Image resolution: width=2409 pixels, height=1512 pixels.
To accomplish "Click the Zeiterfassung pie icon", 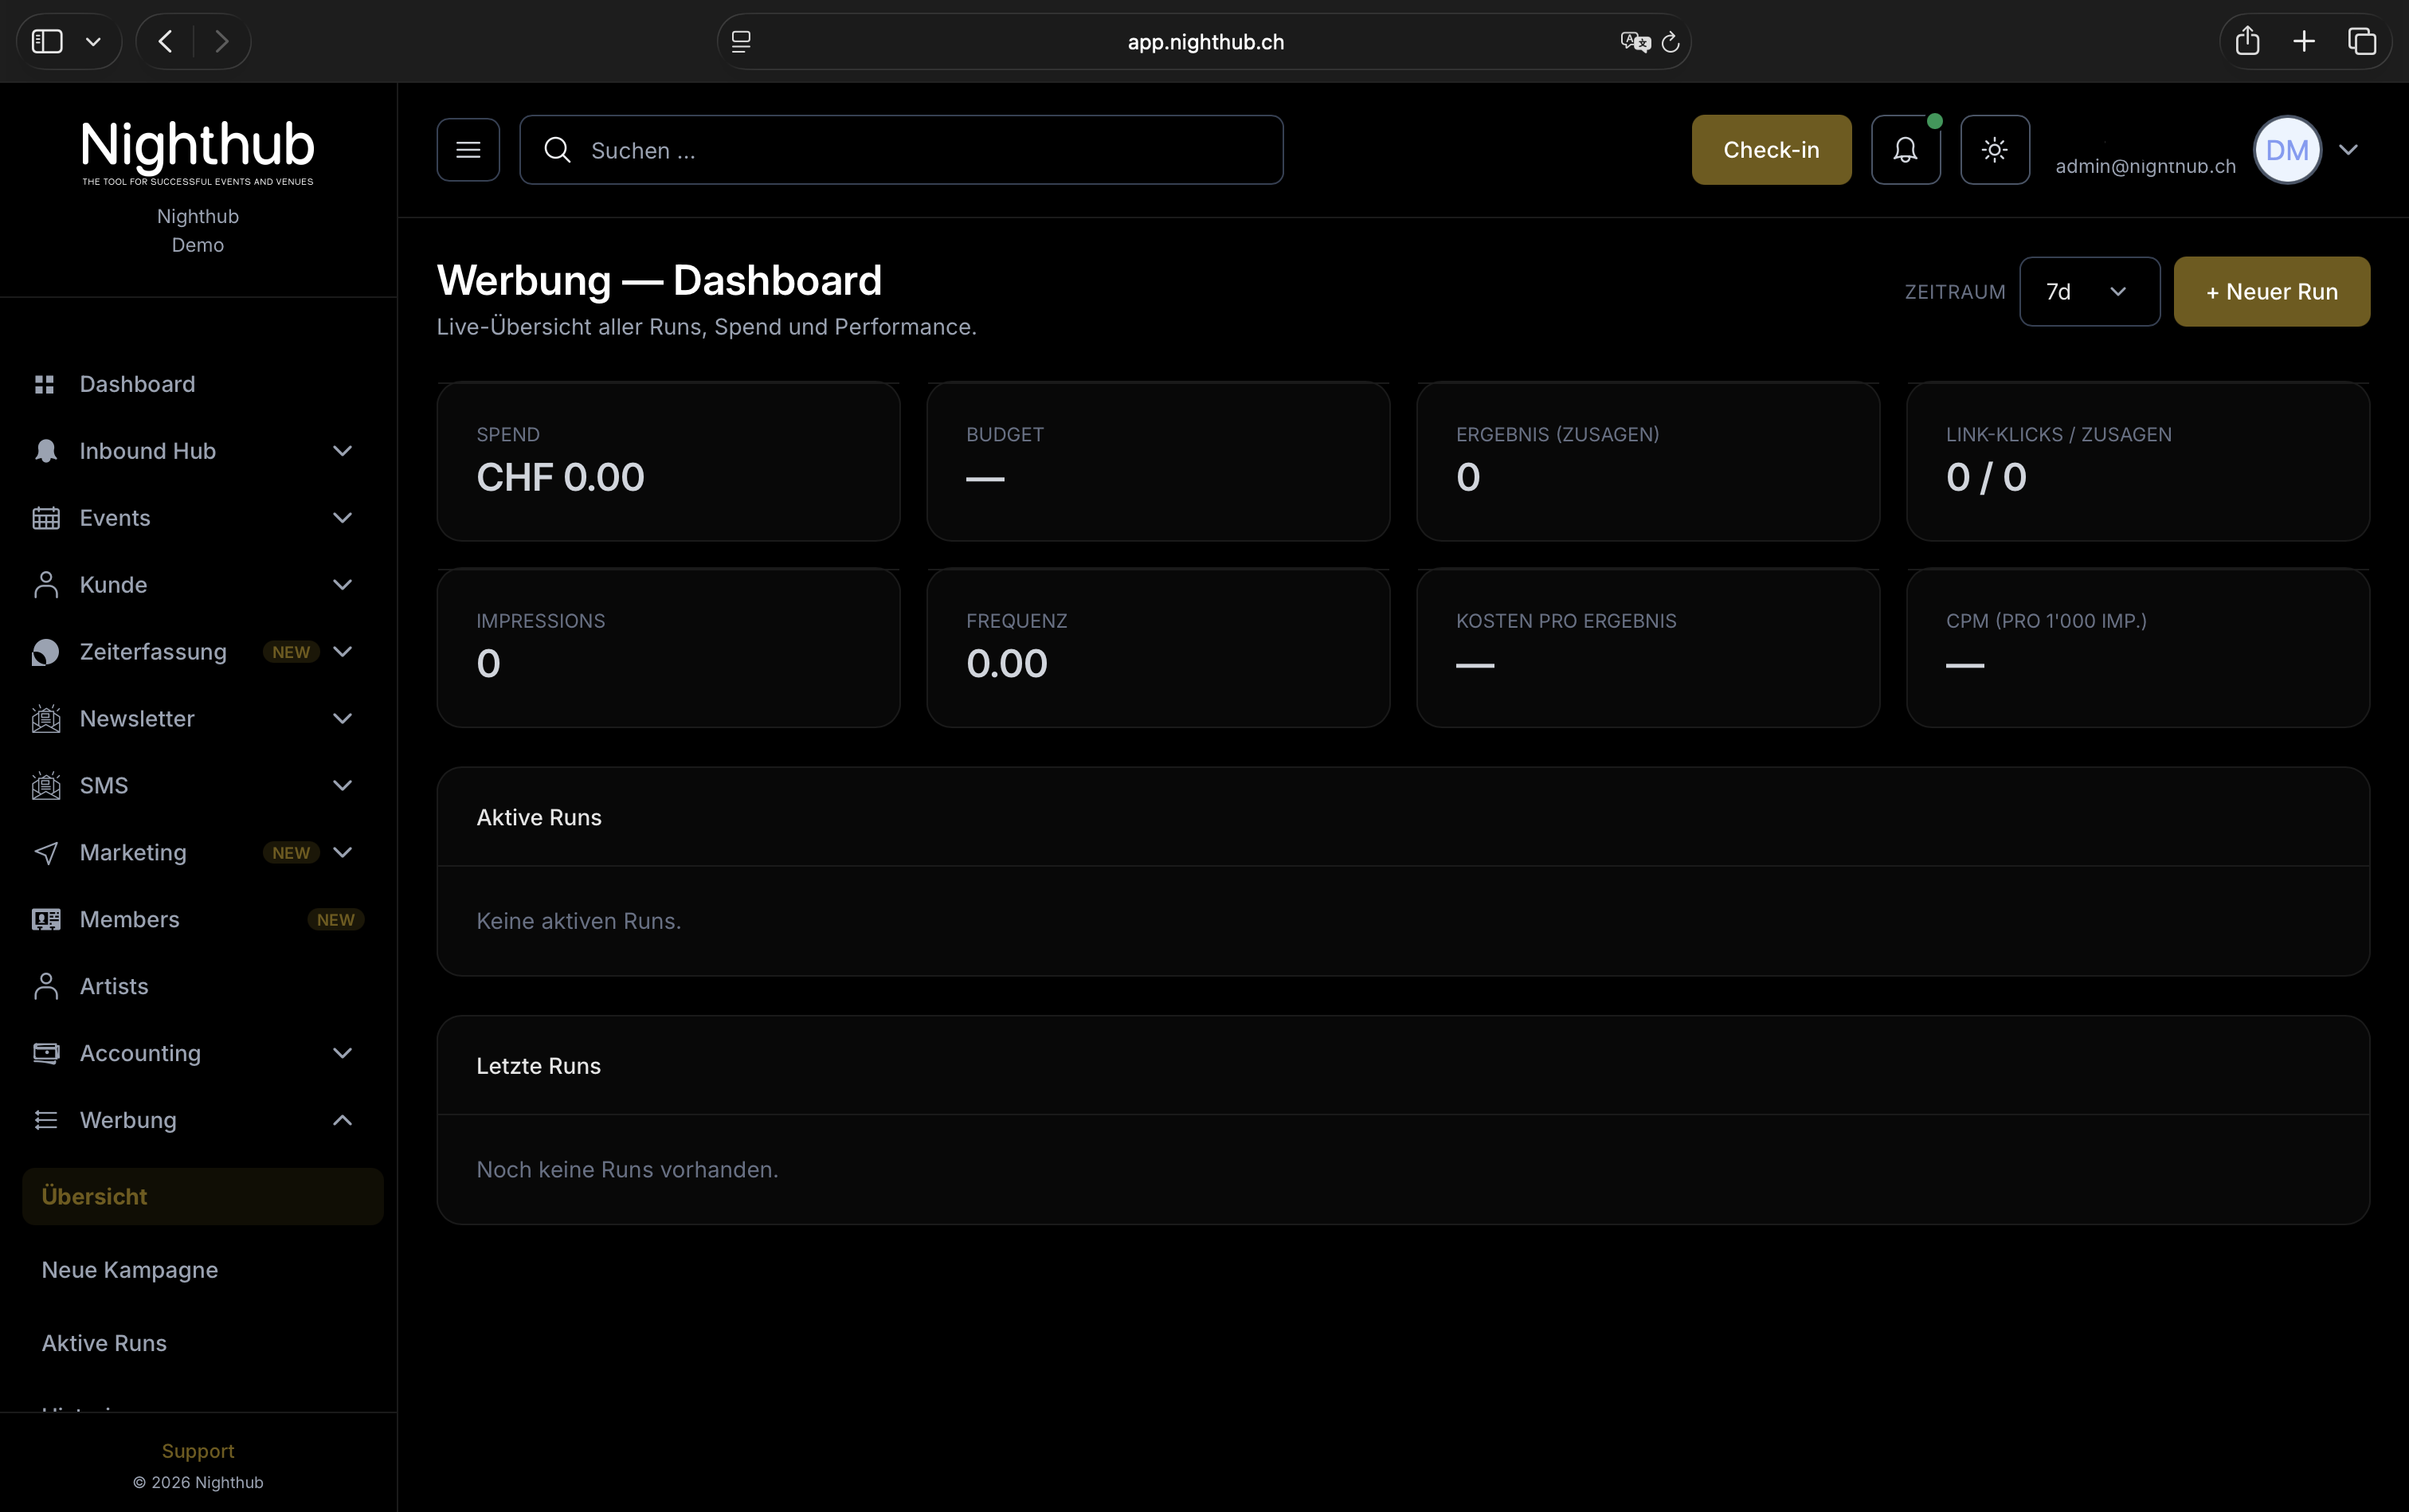I will pos(46,652).
